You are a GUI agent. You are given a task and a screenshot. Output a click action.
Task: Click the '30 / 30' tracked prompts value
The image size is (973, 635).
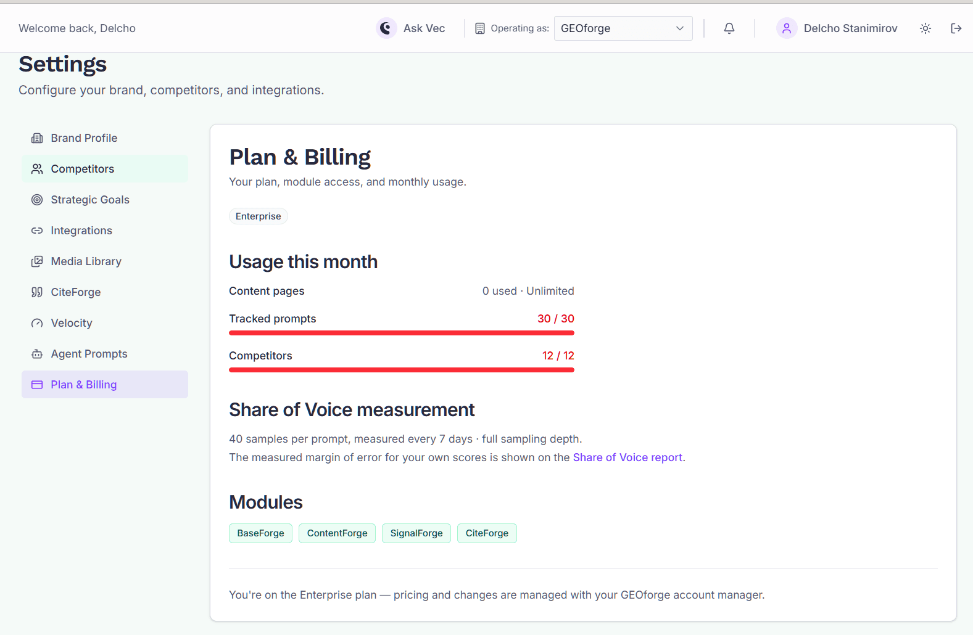(556, 319)
